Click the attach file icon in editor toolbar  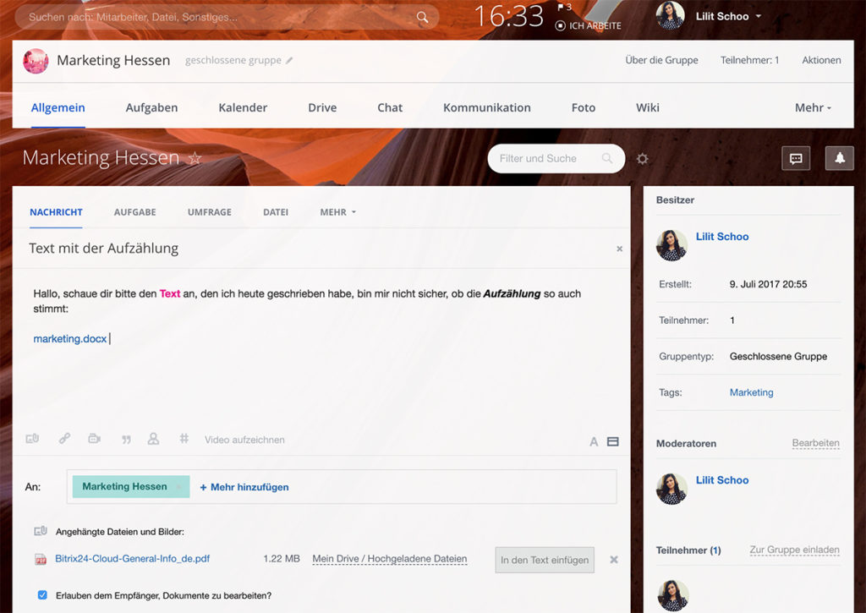coord(33,439)
